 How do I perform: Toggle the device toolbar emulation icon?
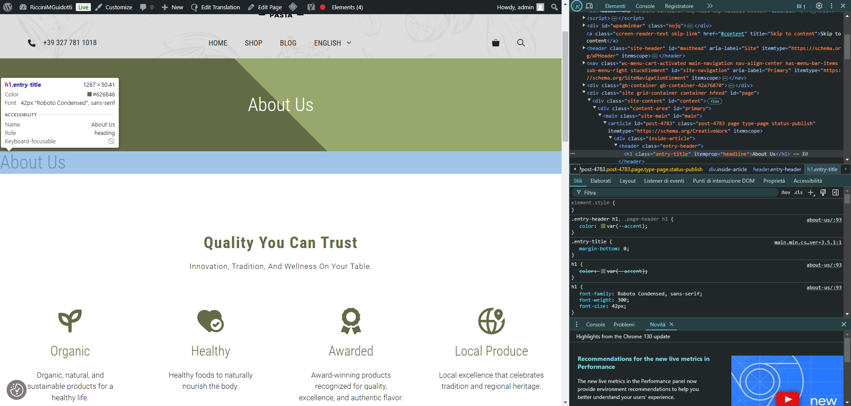589,6
